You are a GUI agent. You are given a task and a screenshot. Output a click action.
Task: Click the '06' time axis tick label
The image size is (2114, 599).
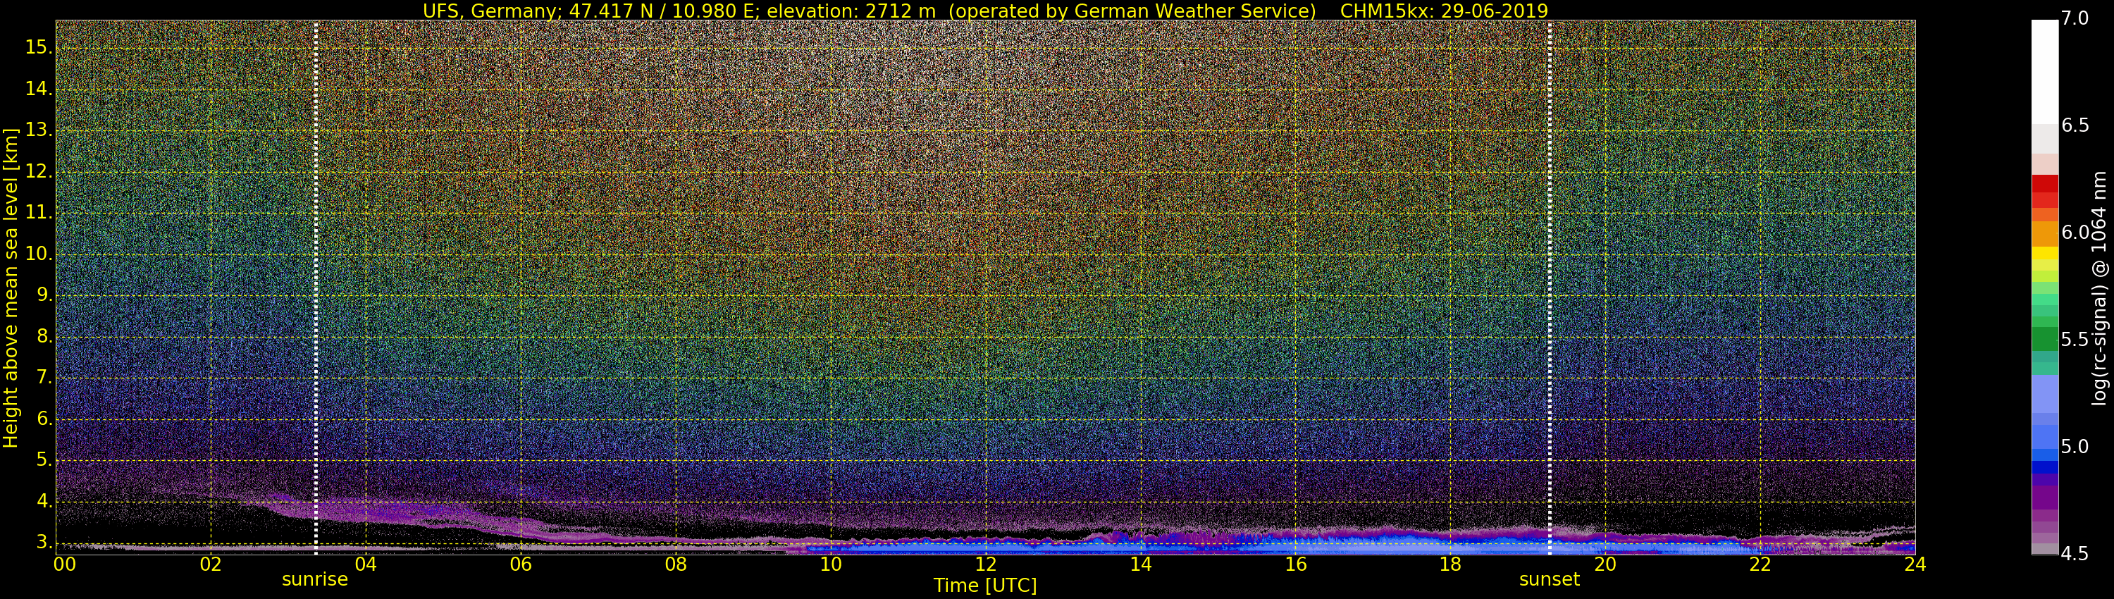521,564
